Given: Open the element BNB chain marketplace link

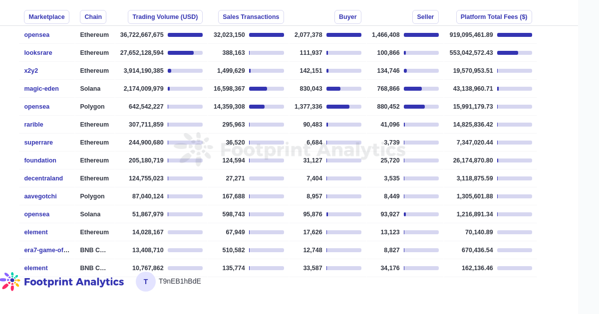Looking at the screenshot, I should point(36,268).
